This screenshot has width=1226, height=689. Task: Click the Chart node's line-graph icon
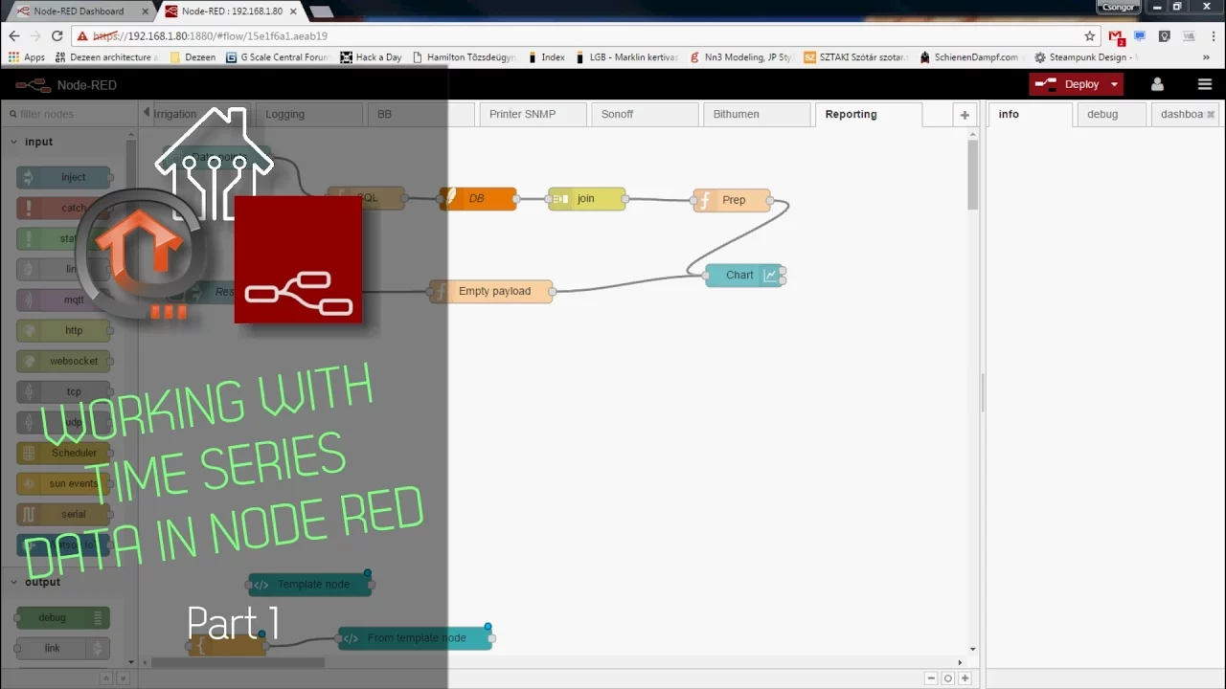(770, 275)
